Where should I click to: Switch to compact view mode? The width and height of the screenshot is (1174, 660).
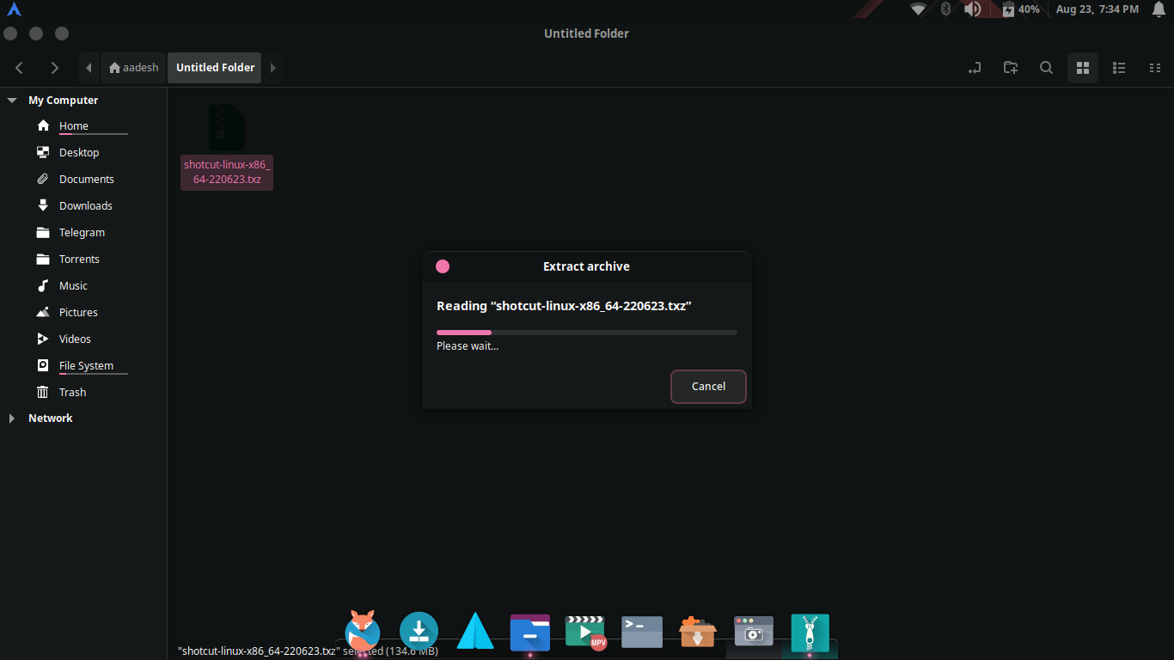tap(1155, 68)
